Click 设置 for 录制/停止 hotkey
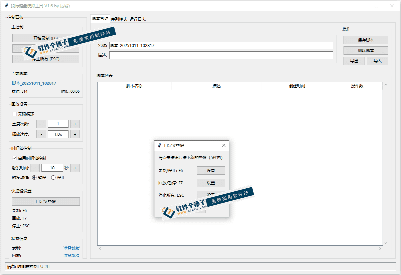401x275 pixels. pyautogui.click(x=211, y=170)
